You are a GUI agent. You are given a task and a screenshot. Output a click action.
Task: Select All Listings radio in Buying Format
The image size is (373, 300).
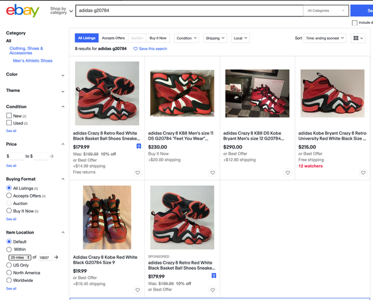pos(9,188)
